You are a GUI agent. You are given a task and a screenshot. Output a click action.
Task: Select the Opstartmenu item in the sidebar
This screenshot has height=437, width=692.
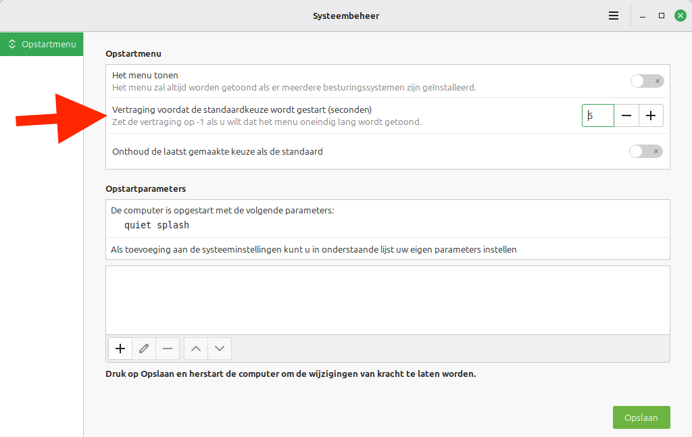[42, 44]
